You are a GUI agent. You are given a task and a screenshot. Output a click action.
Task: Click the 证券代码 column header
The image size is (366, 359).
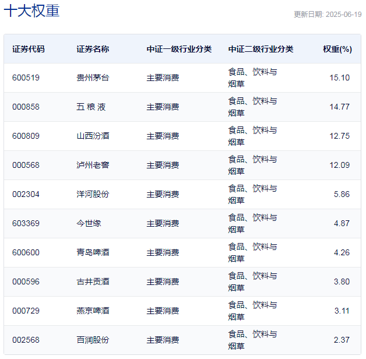point(28,49)
